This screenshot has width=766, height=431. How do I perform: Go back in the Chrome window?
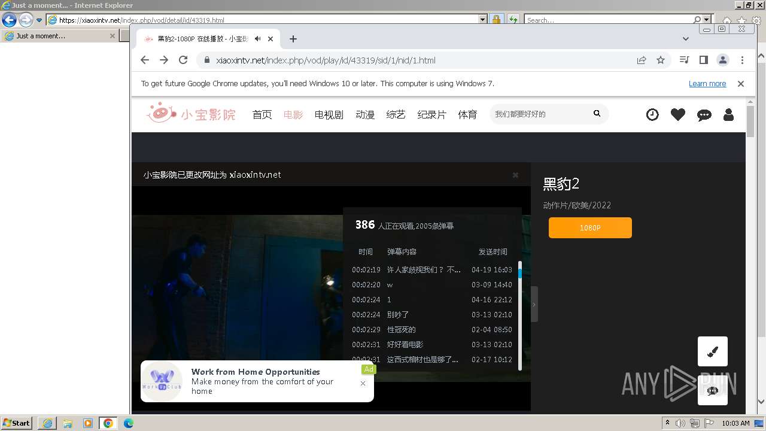[145, 60]
